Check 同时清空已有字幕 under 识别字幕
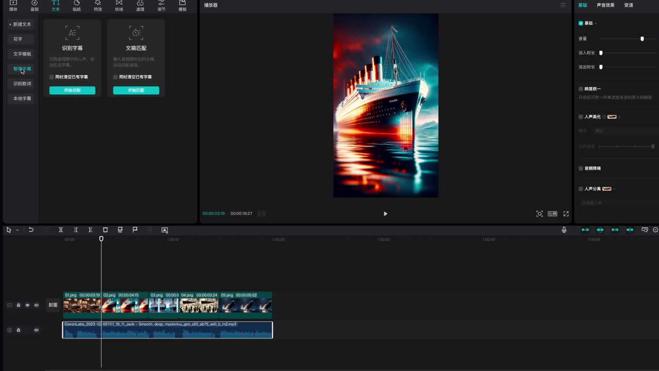The width and height of the screenshot is (659, 371). [x=51, y=77]
